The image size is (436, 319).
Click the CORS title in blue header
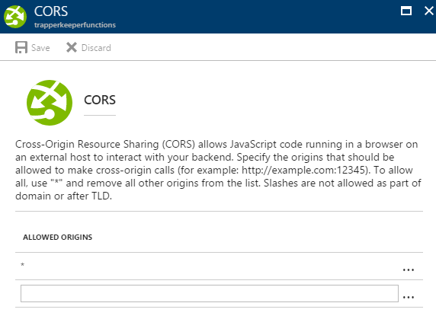coord(51,11)
